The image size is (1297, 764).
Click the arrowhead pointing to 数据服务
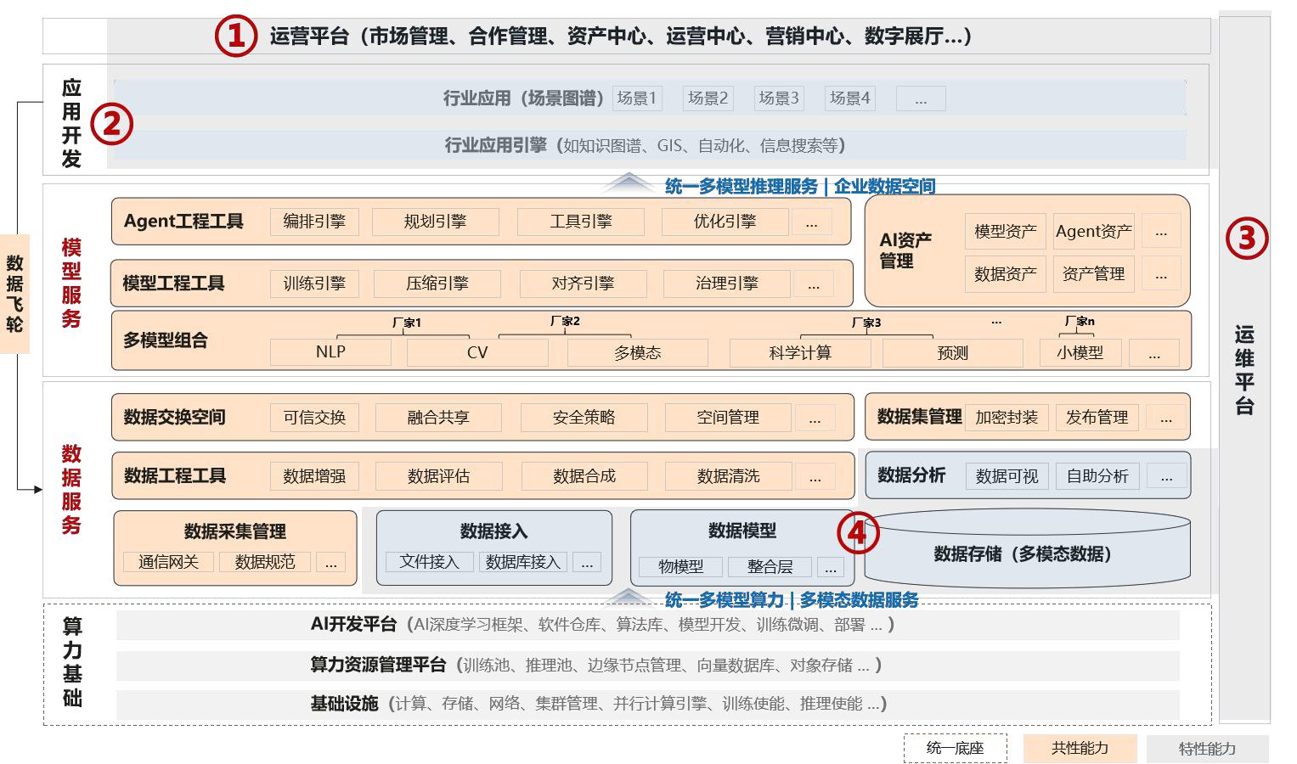pyautogui.click(x=37, y=489)
